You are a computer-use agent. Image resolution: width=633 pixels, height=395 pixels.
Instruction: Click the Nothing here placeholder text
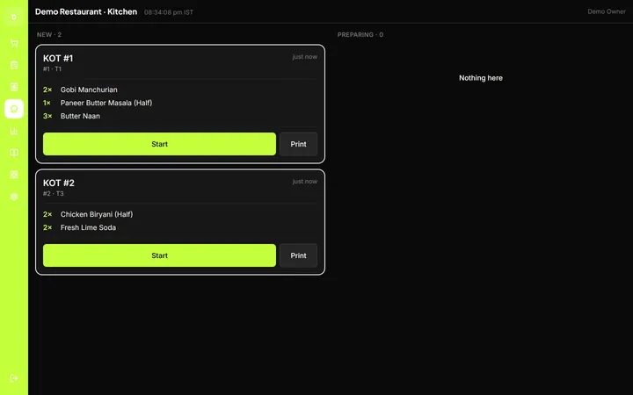481,78
